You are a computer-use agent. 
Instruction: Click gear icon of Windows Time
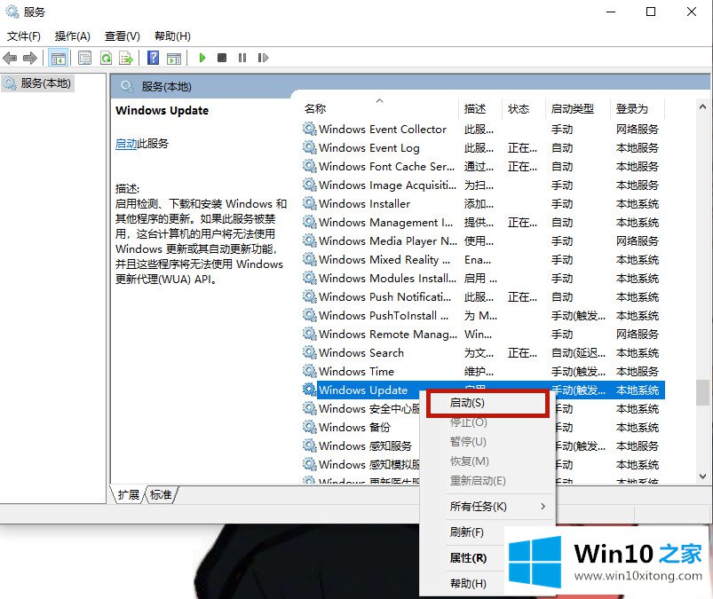(x=310, y=371)
